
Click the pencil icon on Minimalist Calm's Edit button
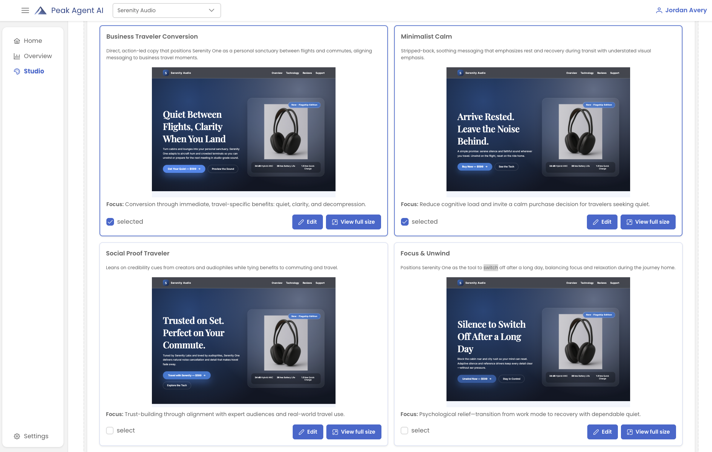(596, 222)
